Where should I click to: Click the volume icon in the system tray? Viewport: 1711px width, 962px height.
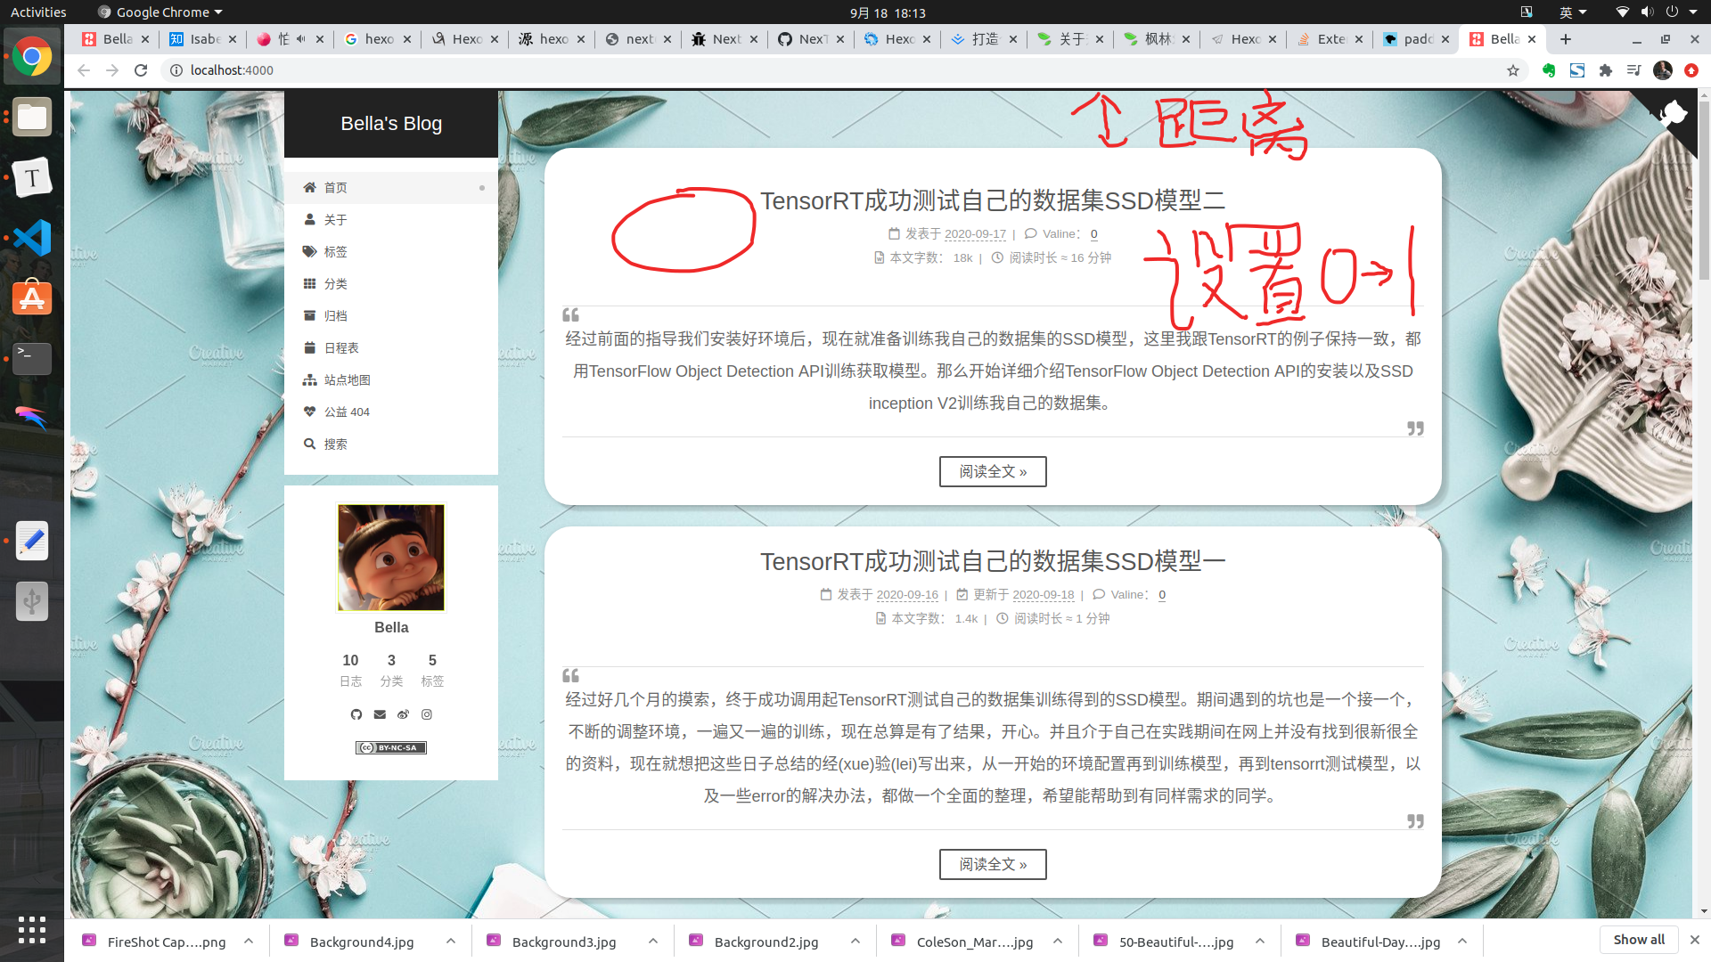(x=1645, y=12)
